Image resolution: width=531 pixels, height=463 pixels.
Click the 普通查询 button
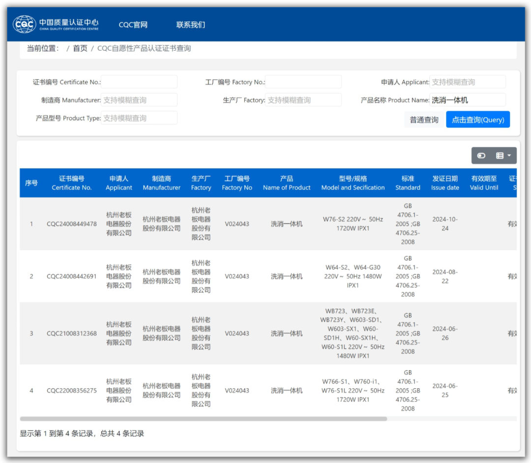(x=424, y=120)
